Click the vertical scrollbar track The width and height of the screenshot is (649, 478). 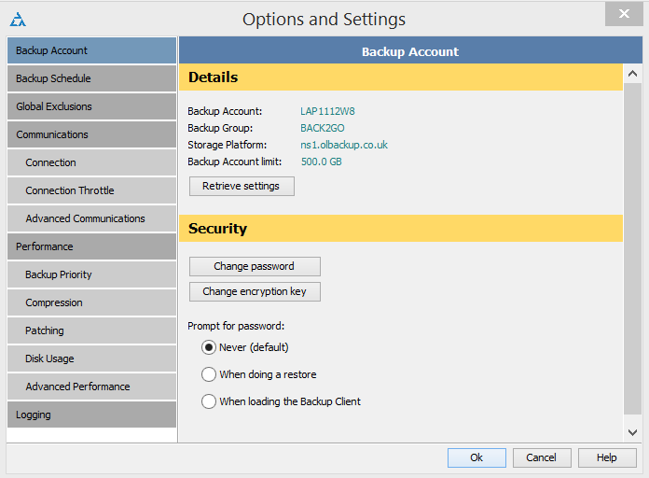coord(632,248)
